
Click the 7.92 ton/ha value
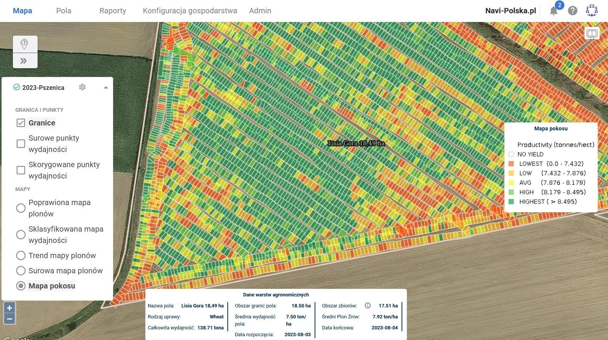(x=385, y=316)
